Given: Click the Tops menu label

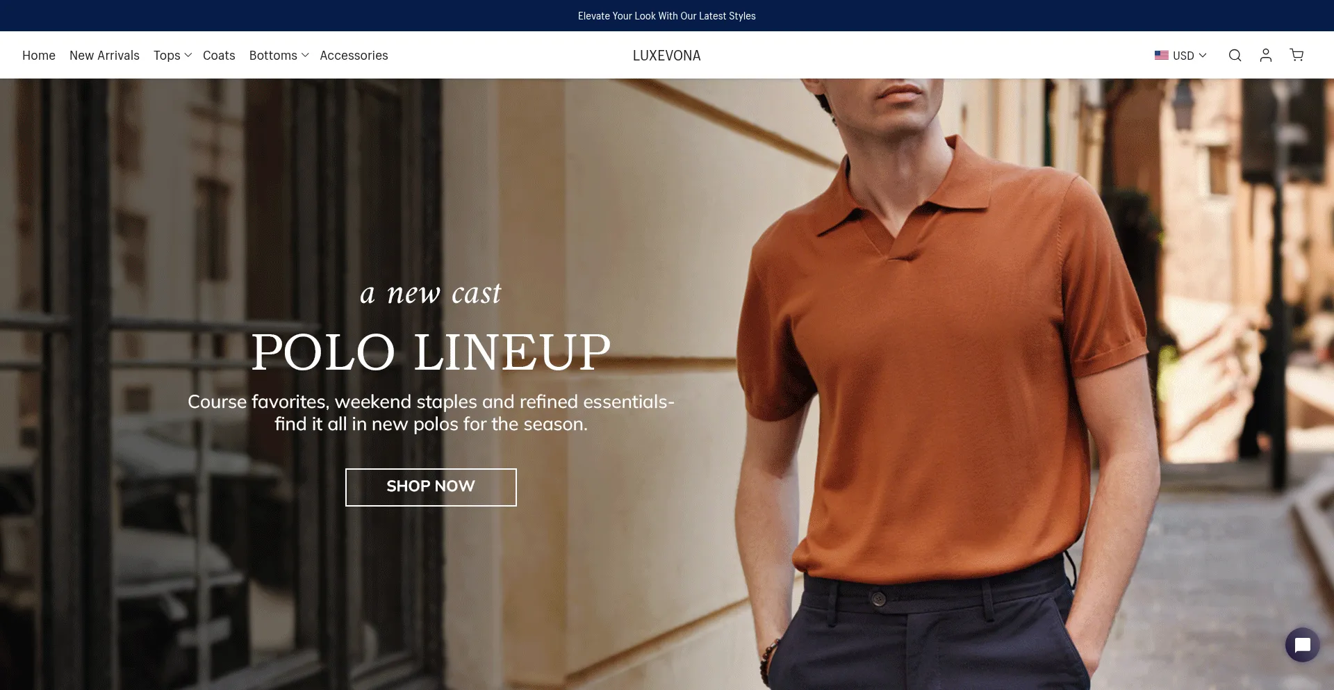Looking at the screenshot, I should point(167,56).
